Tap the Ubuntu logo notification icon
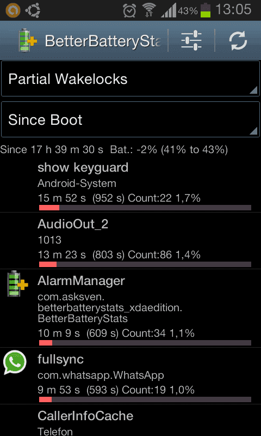This screenshot has height=436, width=261. pos(33,11)
